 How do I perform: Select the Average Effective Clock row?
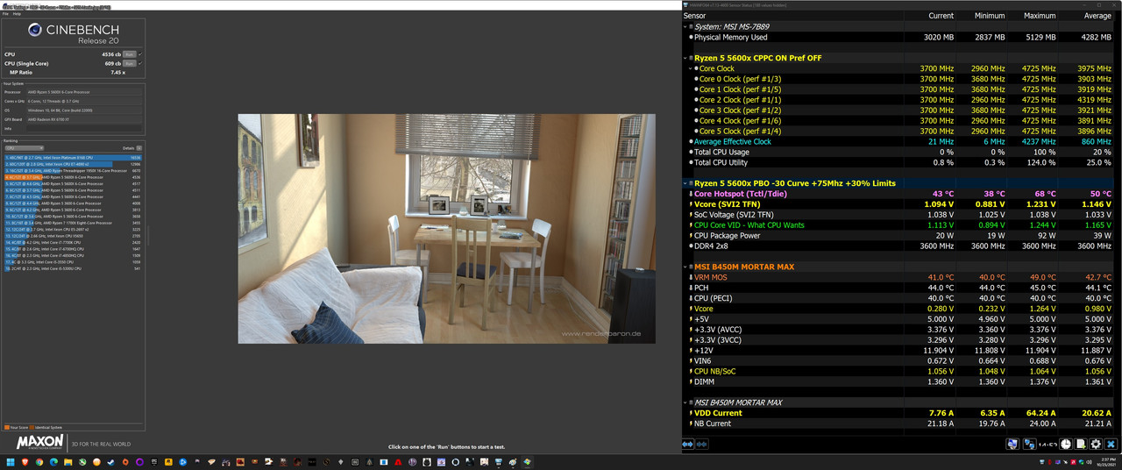click(x=898, y=141)
